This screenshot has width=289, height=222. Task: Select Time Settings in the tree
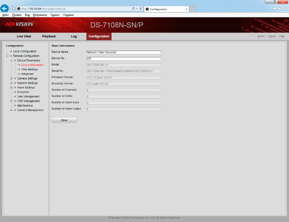(30, 70)
